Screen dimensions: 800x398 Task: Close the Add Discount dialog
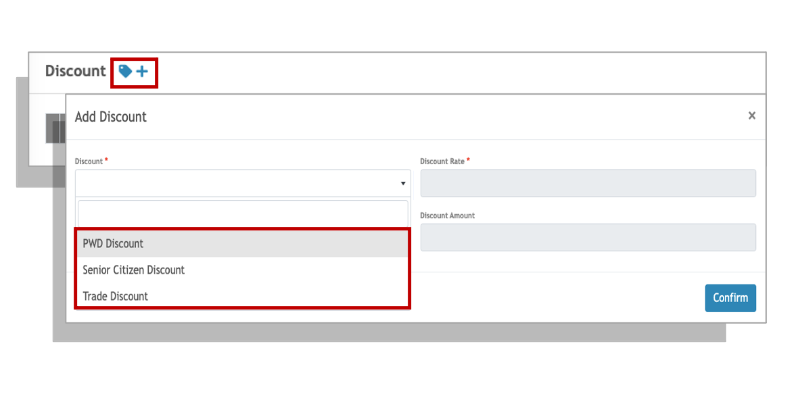[x=751, y=116]
